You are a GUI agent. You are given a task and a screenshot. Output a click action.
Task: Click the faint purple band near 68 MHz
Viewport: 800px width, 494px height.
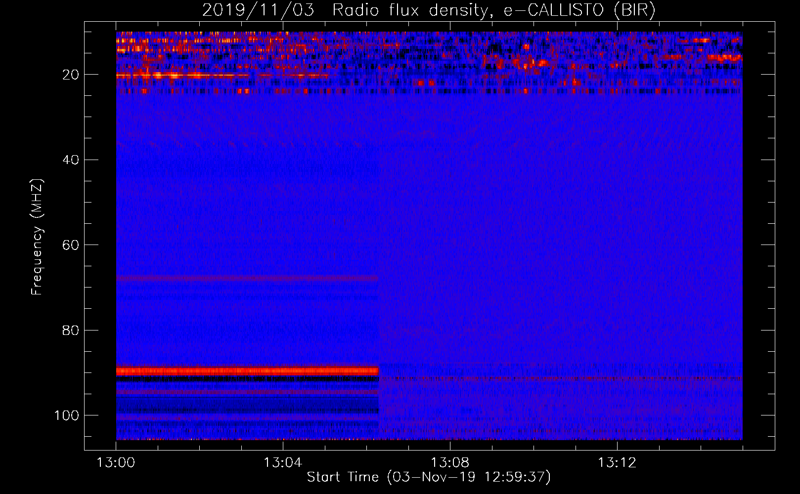pyautogui.click(x=247, y=279)
